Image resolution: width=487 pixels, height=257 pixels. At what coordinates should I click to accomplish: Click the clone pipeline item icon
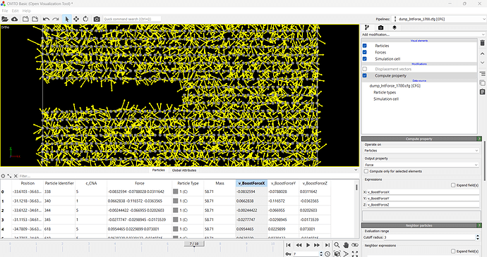[482, 83]
